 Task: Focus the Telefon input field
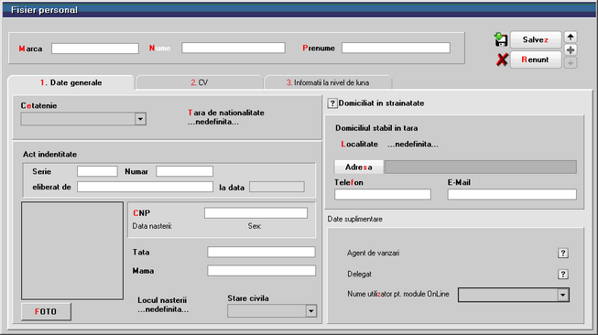[383, 194]
